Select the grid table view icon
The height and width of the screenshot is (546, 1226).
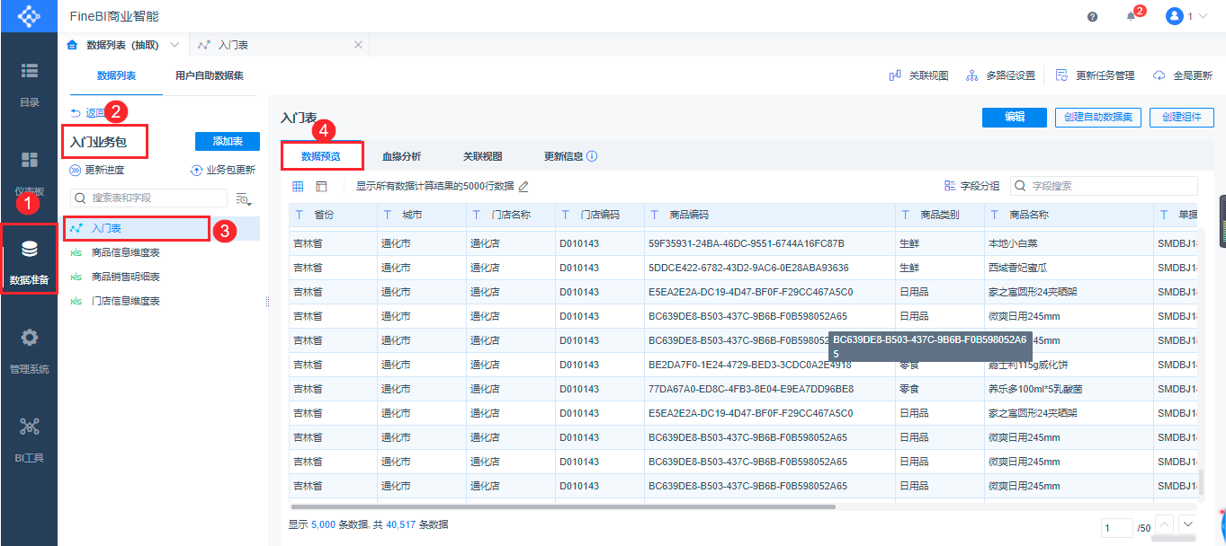299,186
